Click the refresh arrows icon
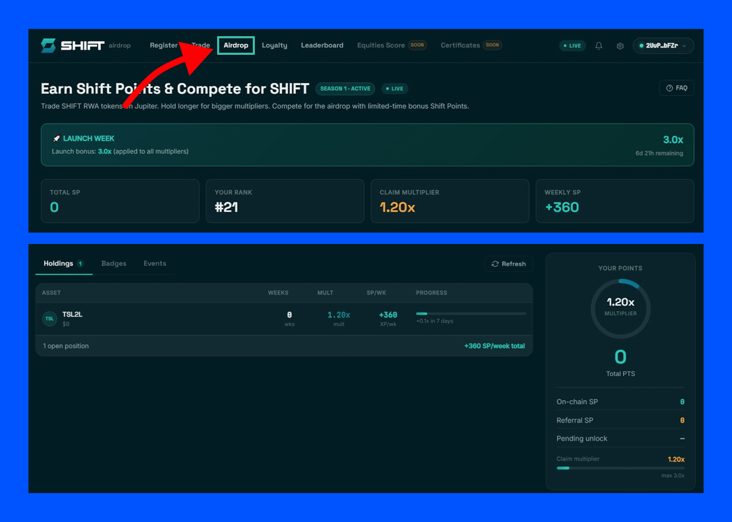Viewport: 732px width, 522px height. (x=495, y=264)
